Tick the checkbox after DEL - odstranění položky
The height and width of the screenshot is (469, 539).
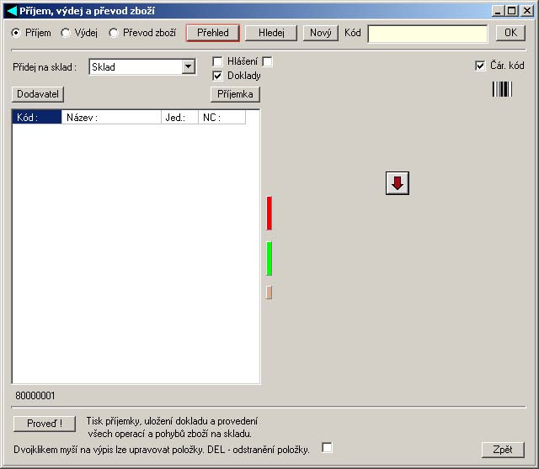(327, 447)
